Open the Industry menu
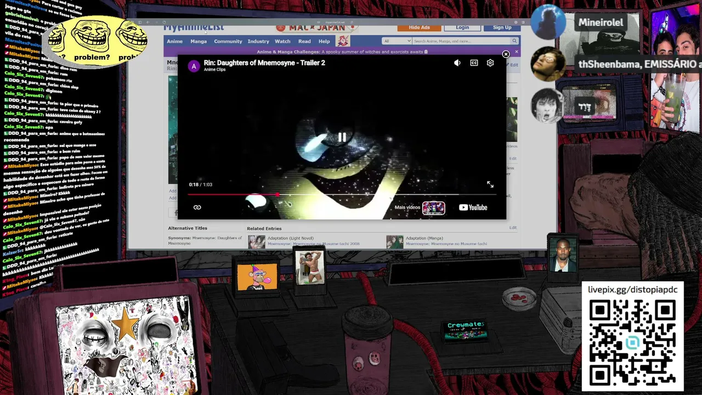The image size is (702, 395). click(258, 41)
